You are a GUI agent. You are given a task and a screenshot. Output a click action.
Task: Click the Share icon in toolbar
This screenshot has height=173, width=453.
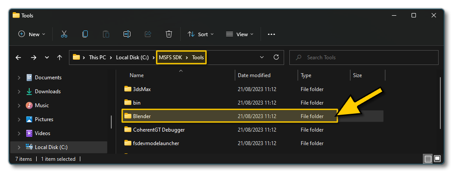(x=148, y=34)
